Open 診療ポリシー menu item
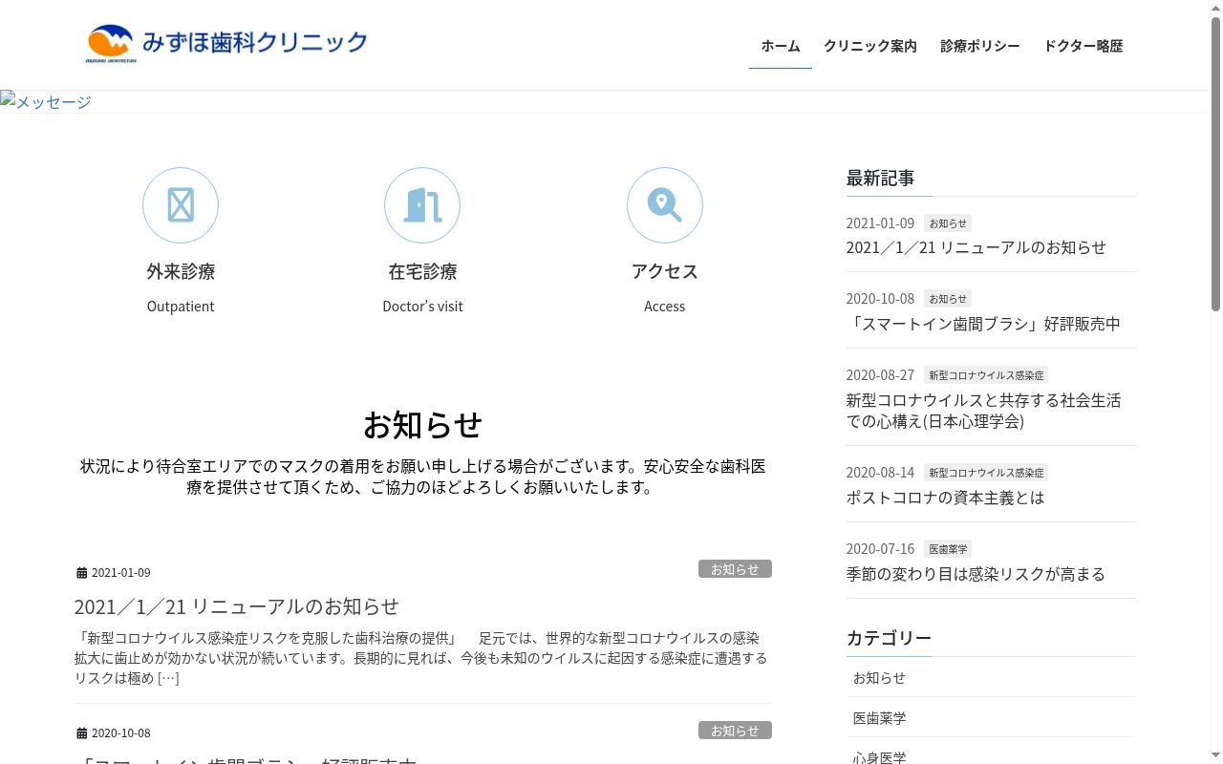The width and height of the screenshot is (1223, 764). 980,46
